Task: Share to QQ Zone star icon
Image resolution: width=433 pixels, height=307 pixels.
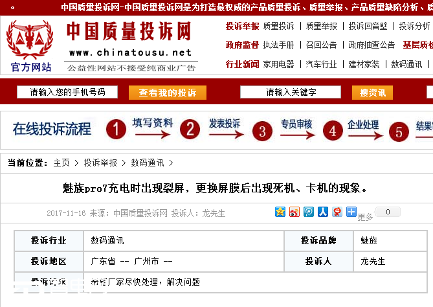Action: (280, 212)
